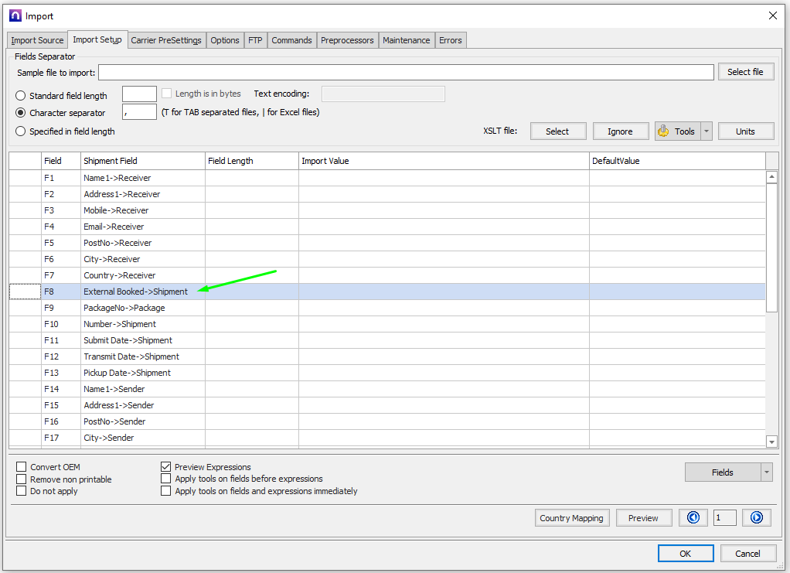Choose Specified in field length option
Viewport: 790px width, 573px height.
21,131
